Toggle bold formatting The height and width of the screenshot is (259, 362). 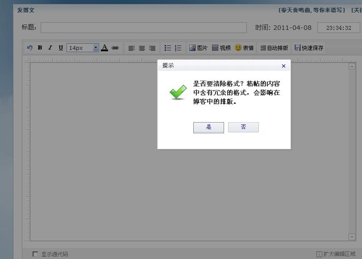pos(40,48)
